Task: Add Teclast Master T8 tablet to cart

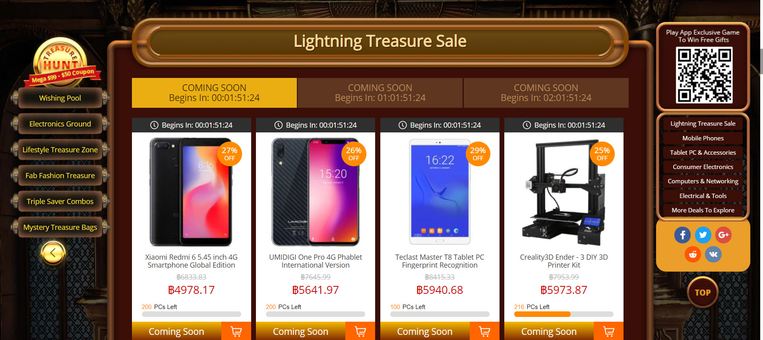Action: (x=484, y=331)
